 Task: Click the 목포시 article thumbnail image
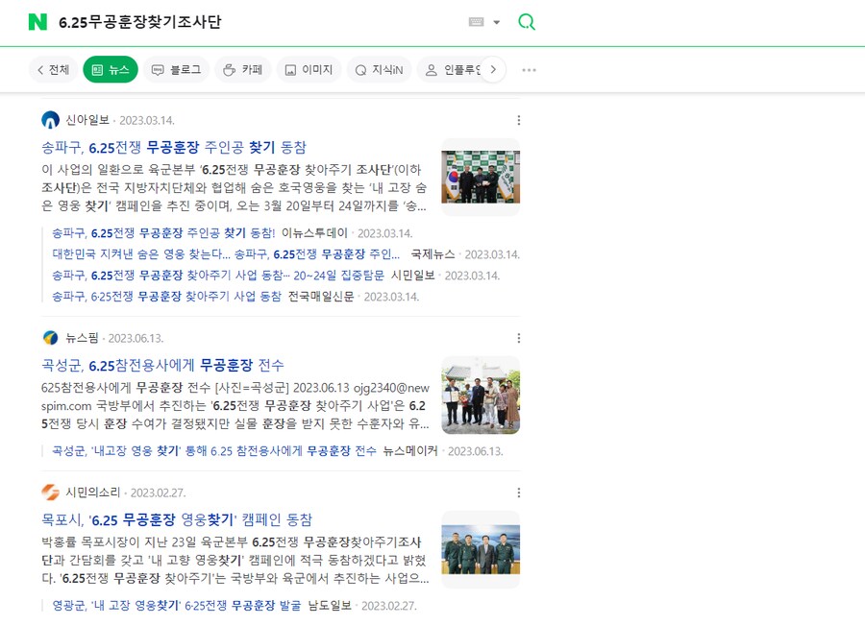click(480, 552)
